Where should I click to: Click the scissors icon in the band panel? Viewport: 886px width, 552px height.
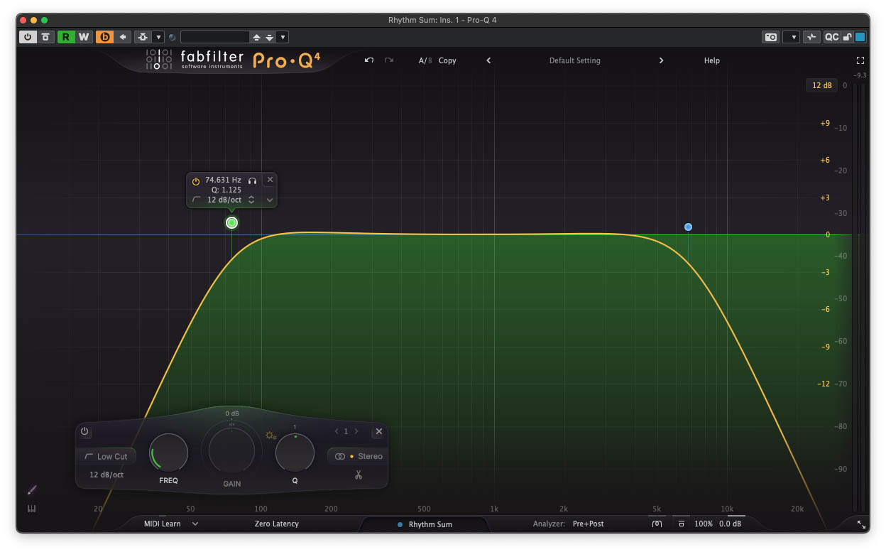(x=359, y=474)
